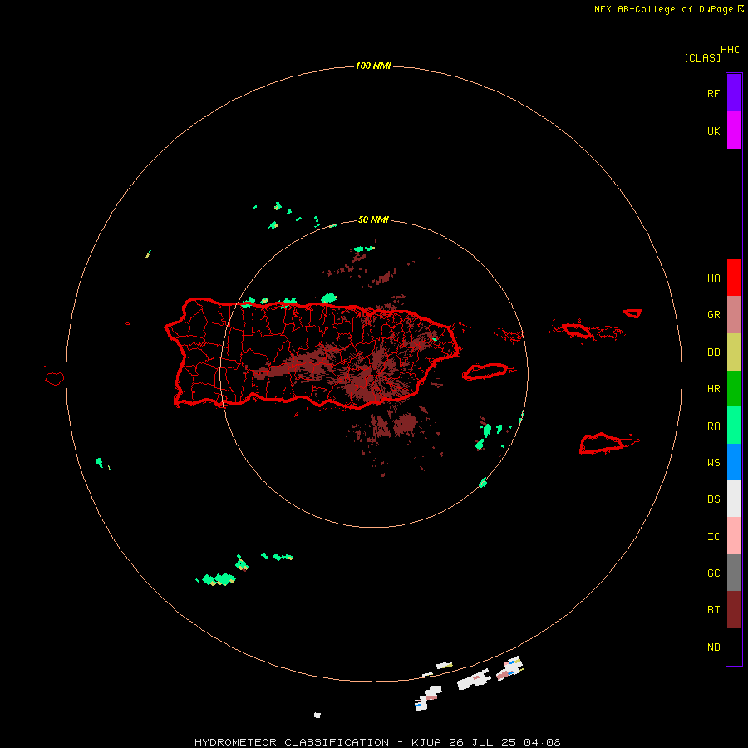Click the ND legend label

713,647
